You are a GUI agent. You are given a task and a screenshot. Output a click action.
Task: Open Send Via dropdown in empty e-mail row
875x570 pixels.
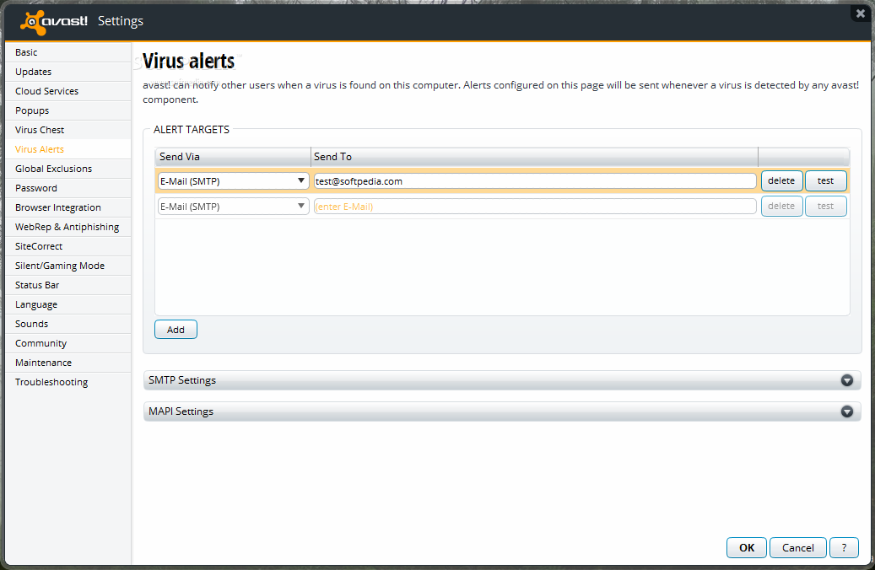[233, 206]
